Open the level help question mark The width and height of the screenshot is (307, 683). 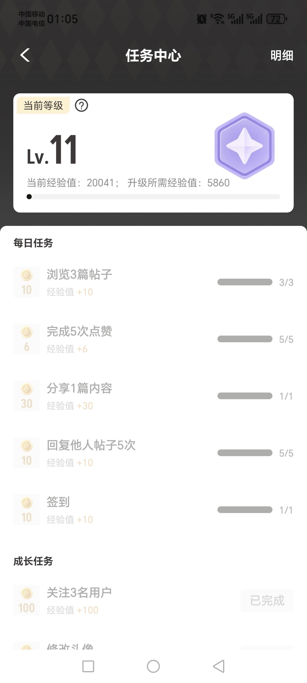[82, 106]
